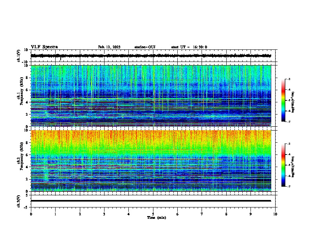Click the "station=OUI" header label

pyautogui.click(x=145, y=47)
